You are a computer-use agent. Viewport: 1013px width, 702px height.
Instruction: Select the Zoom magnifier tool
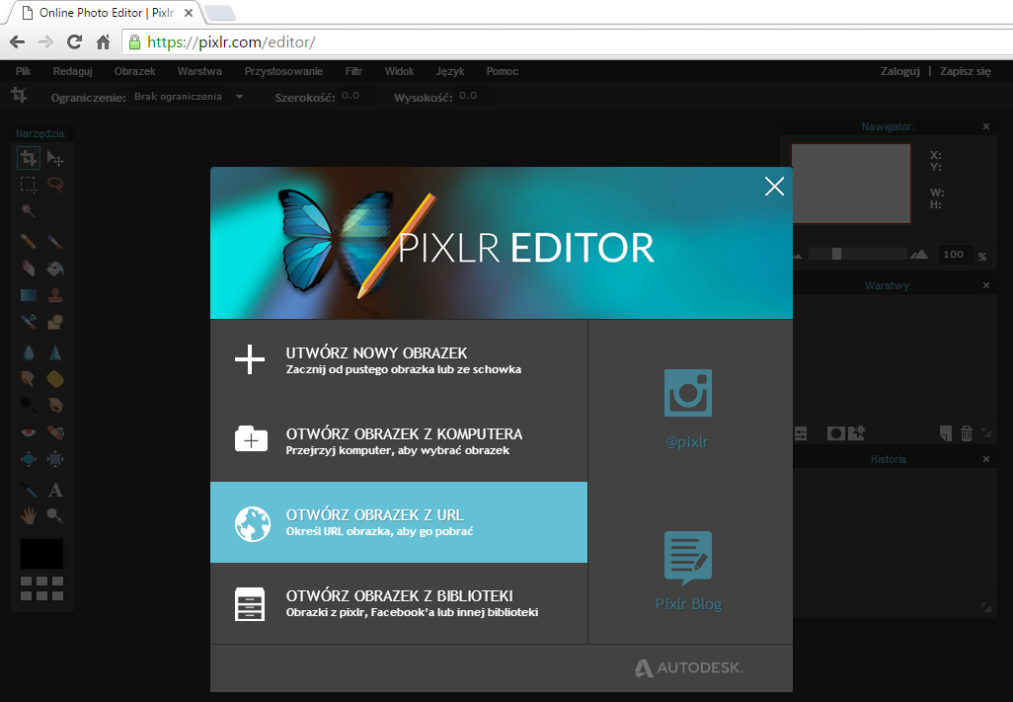(x=55, y=516)
